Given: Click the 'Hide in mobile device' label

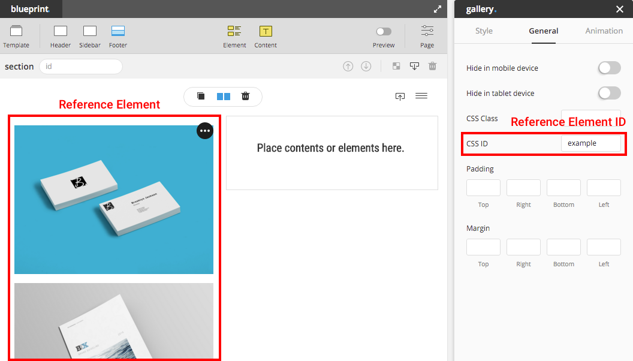Looking at the screenshot, I should (502, 68).
